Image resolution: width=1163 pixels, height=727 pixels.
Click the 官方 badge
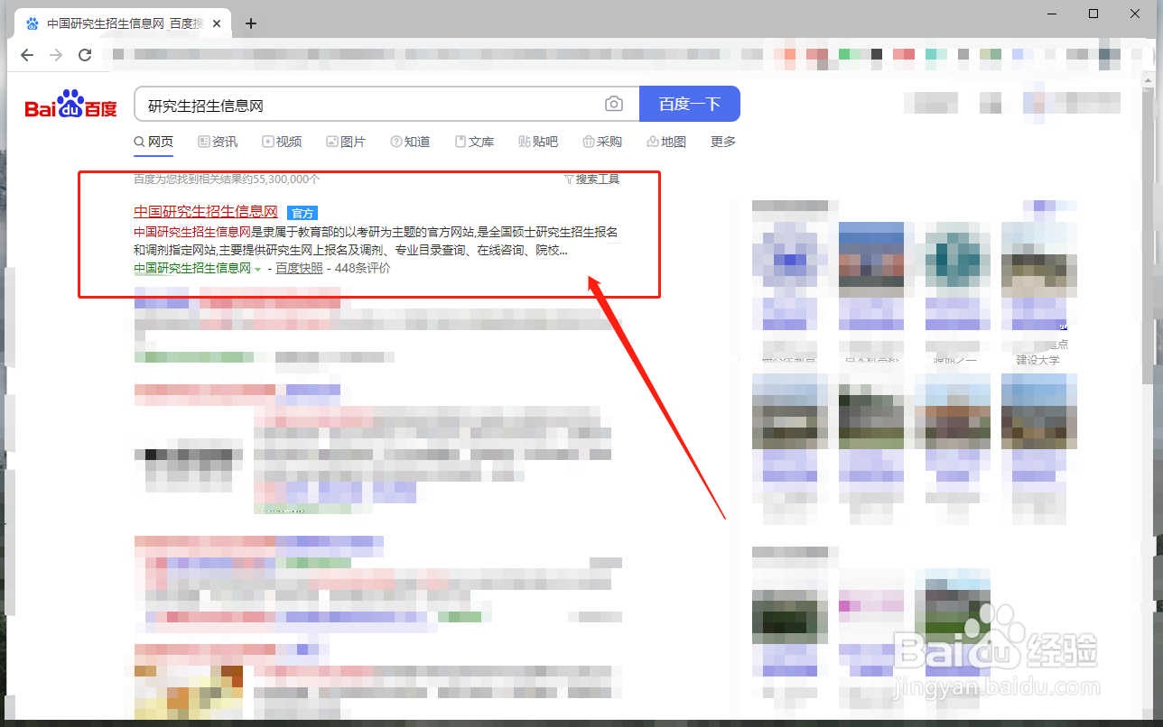pyautogui.click(x=302, y=213)
